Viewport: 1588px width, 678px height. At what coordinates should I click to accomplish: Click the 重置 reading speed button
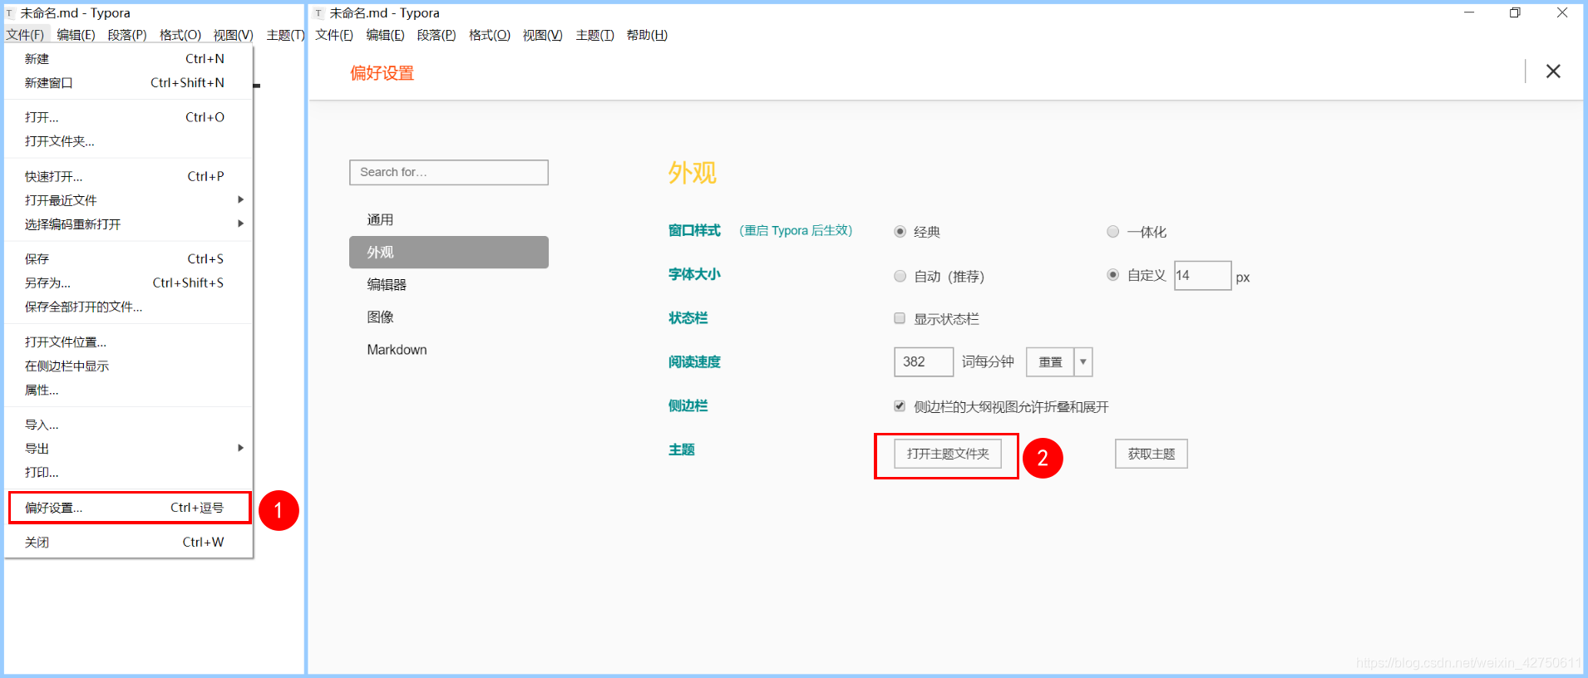1050,362
